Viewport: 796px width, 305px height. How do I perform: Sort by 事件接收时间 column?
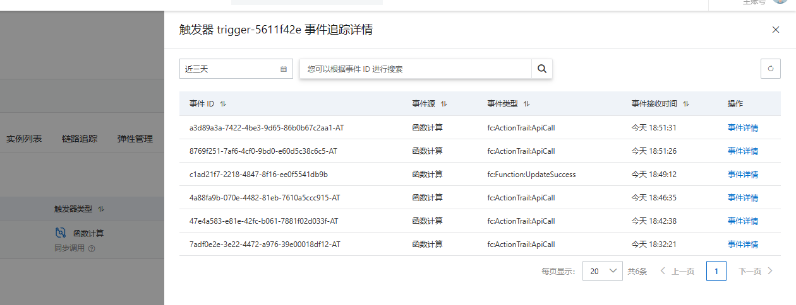(685, 104)
